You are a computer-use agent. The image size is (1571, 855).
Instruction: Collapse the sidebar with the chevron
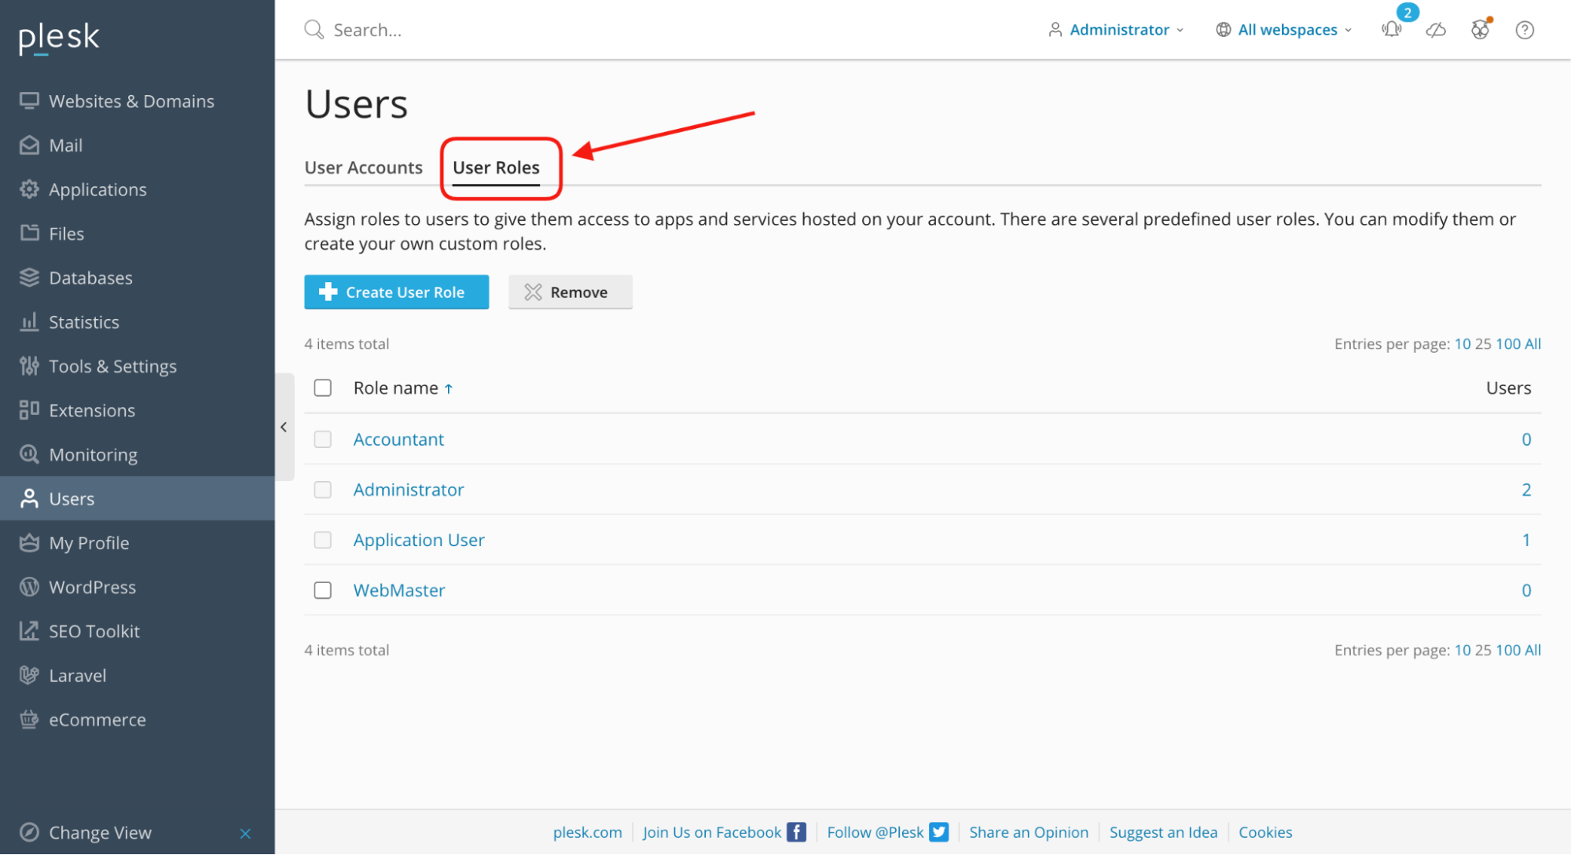pyautogui.click(x=284, y=427)
